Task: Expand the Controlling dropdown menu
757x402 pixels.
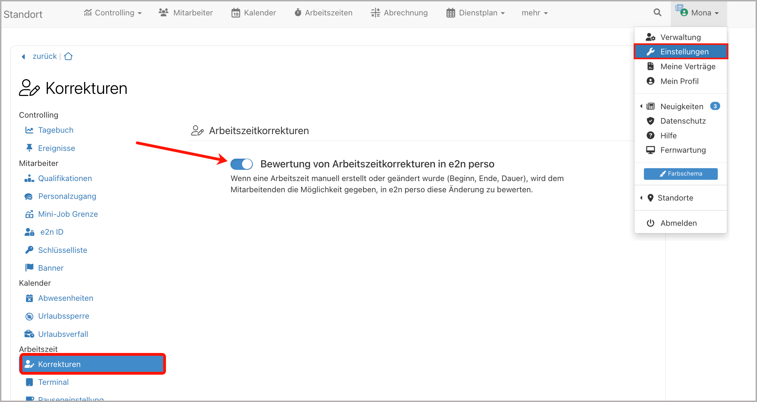Action: (x=113, y=13)
